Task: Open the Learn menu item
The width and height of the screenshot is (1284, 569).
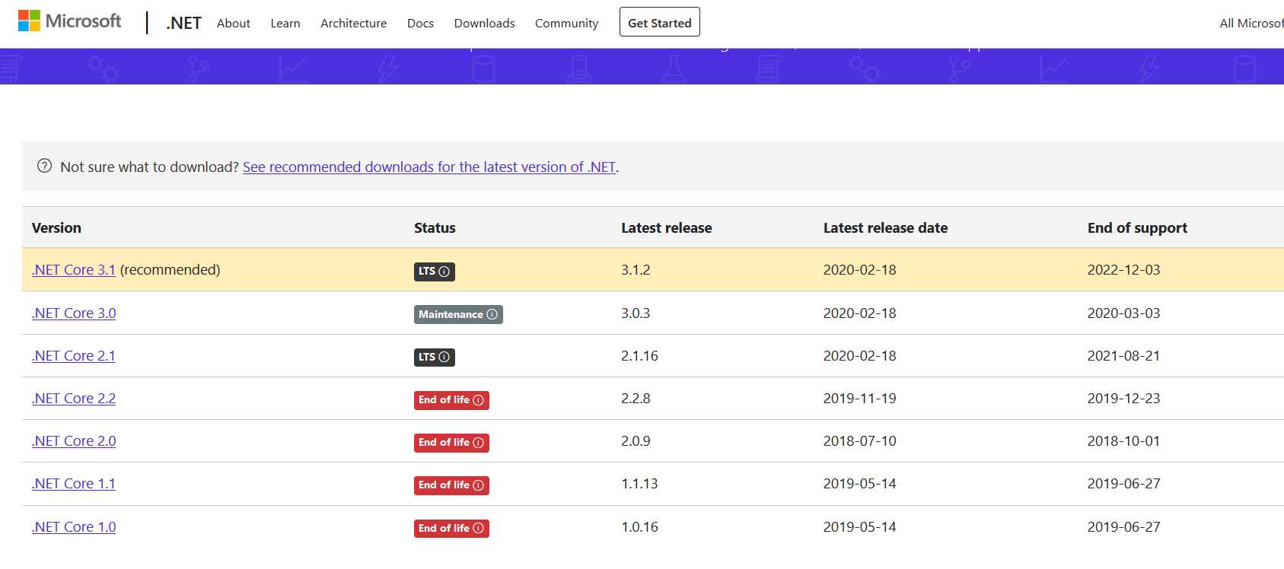Action: click(x=285, y=23)
